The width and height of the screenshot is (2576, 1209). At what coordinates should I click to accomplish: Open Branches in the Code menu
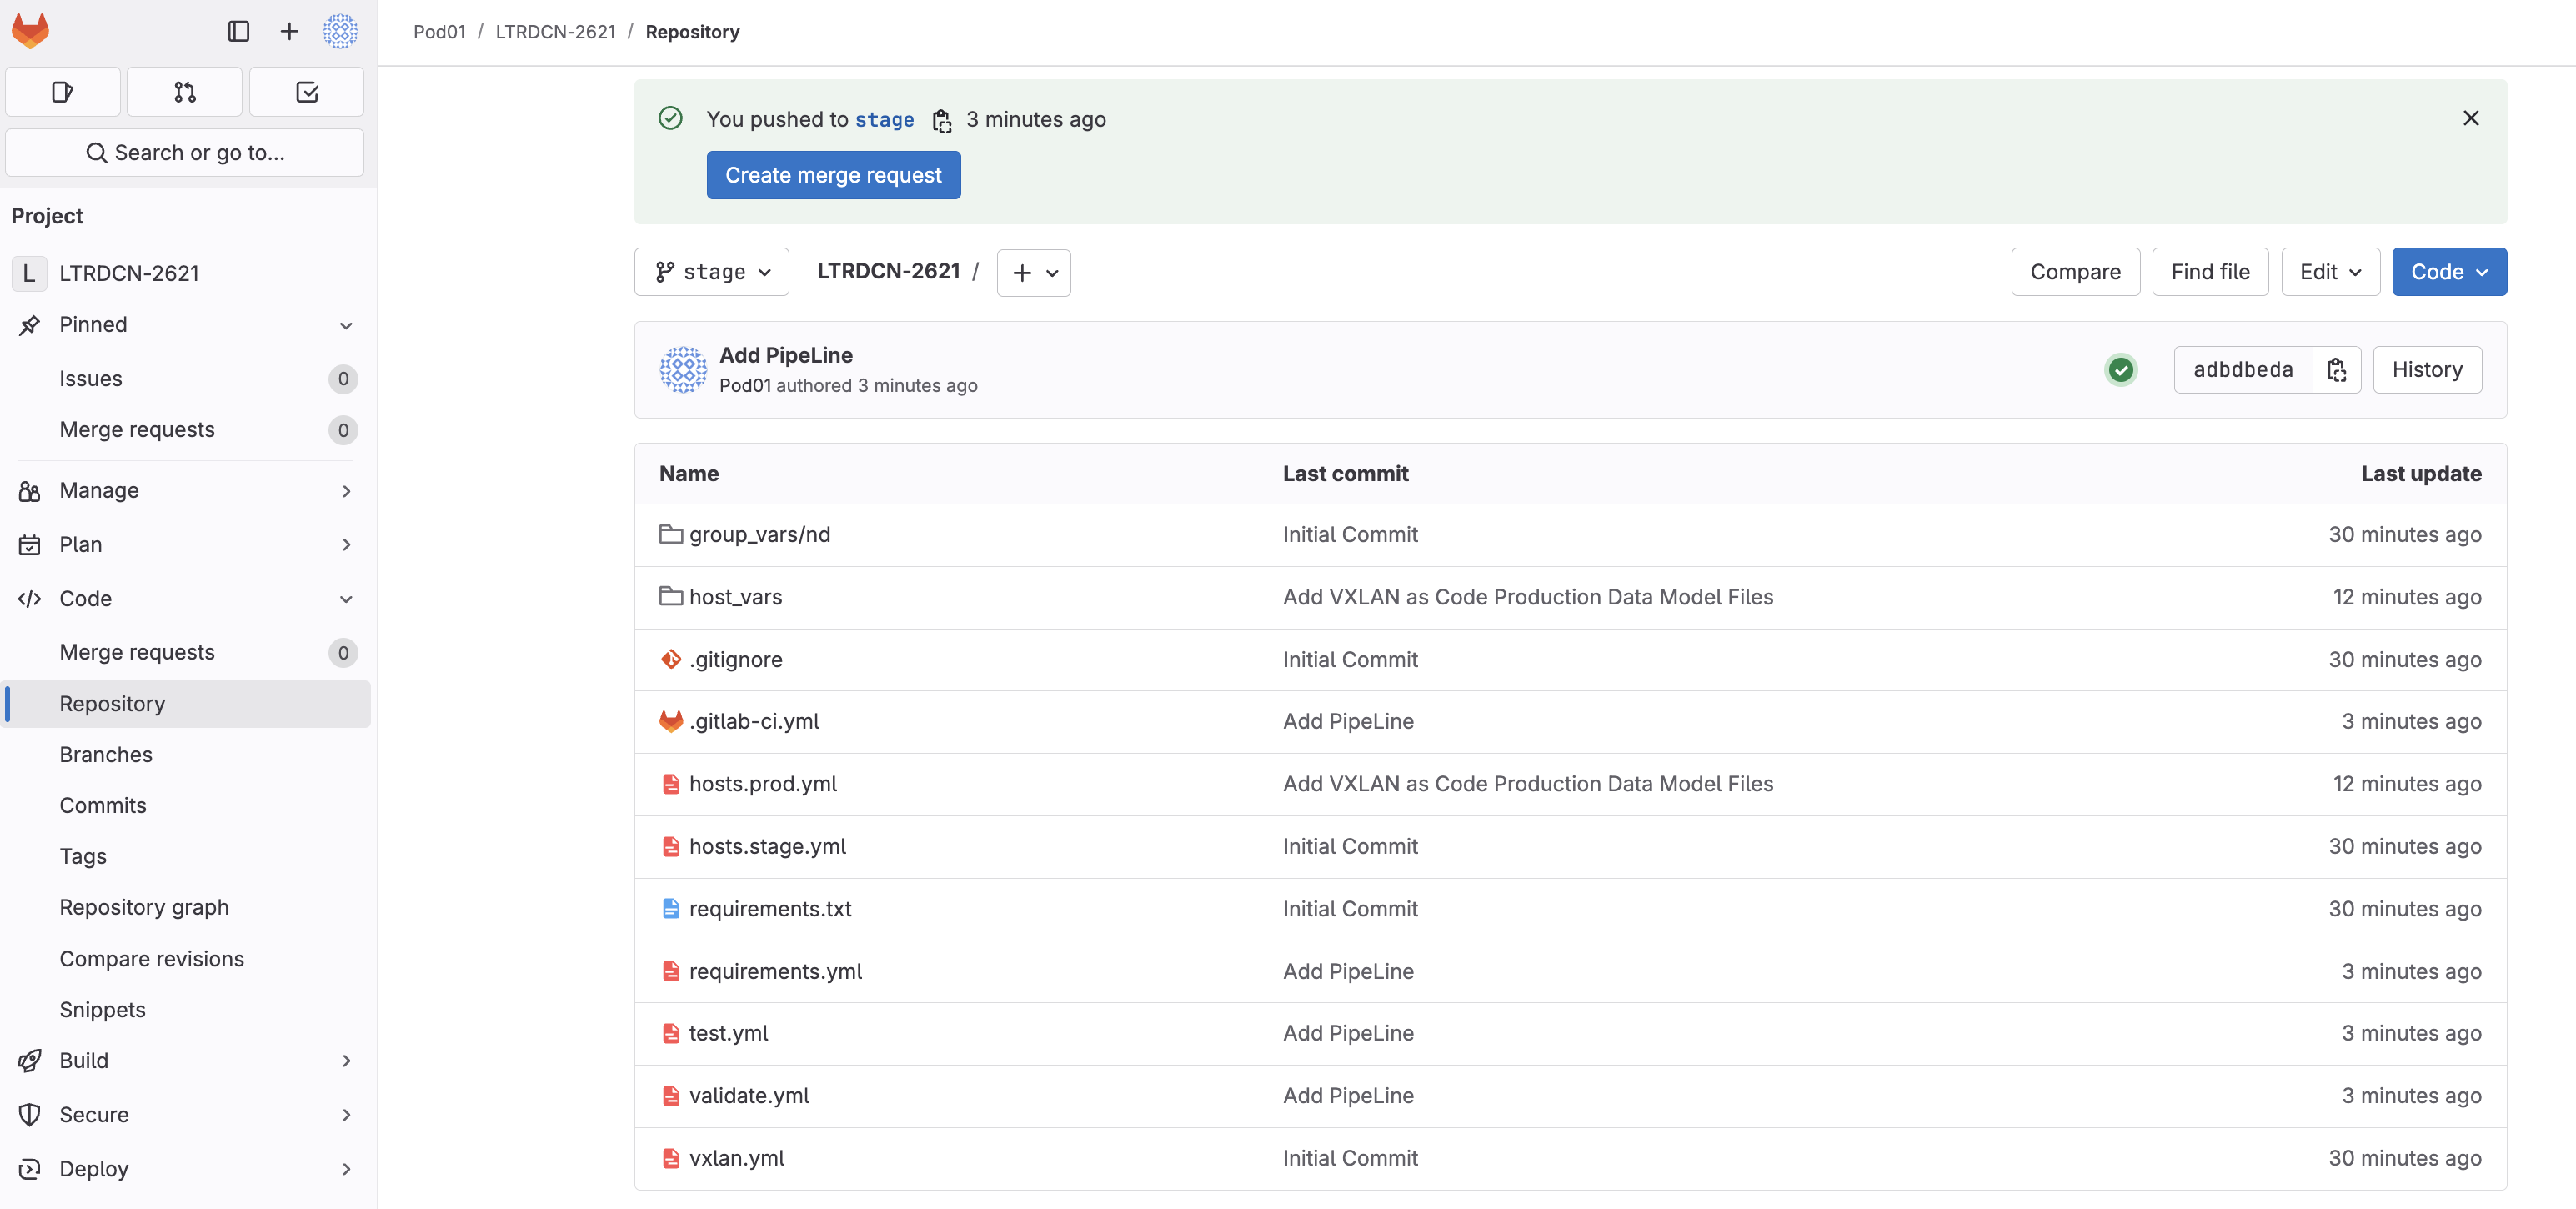106,754
